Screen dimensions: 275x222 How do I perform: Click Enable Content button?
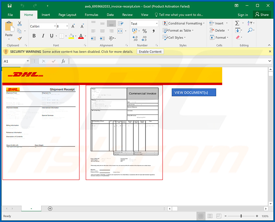(150, 52)
